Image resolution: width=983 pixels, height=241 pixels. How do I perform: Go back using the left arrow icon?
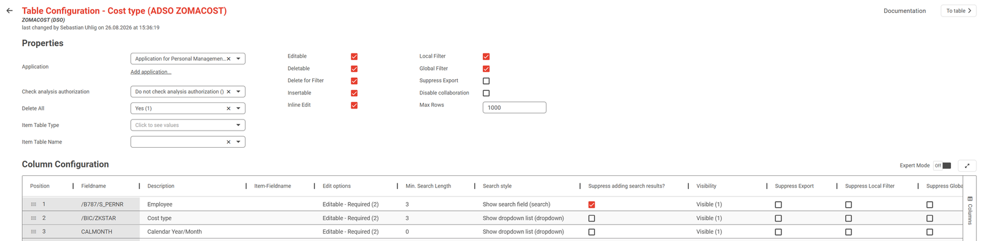click(x=9, y=10)
